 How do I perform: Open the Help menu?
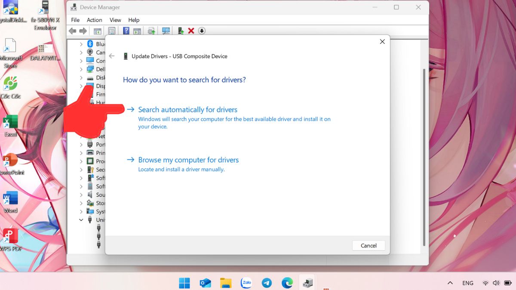click(134, 20)
